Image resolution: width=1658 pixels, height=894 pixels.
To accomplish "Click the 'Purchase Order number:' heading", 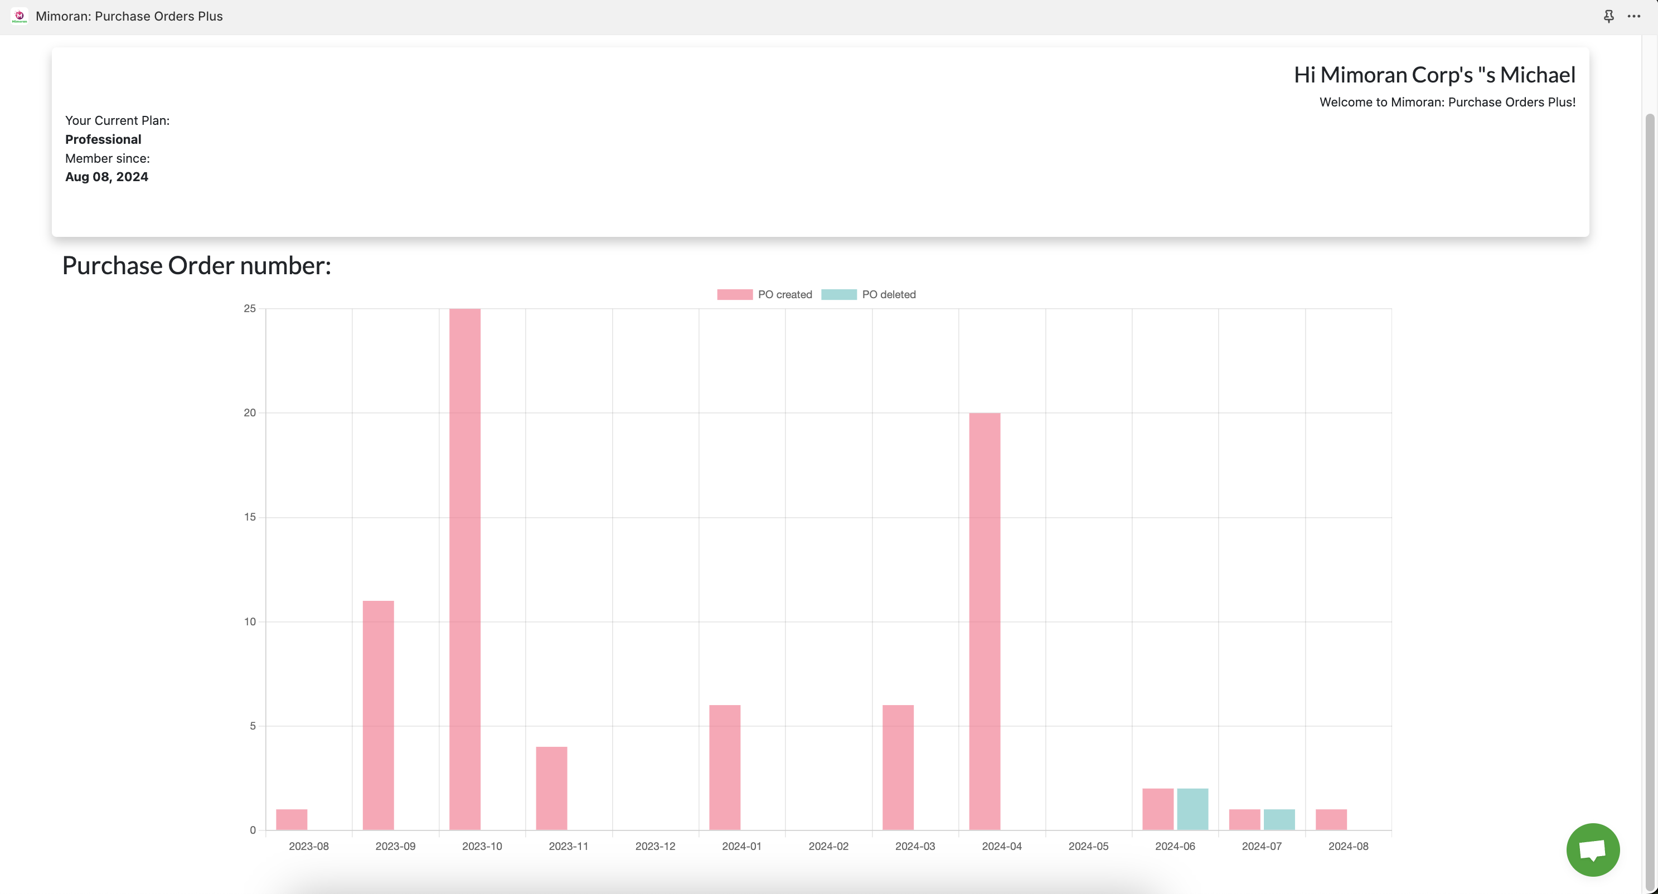I will 196,265.
